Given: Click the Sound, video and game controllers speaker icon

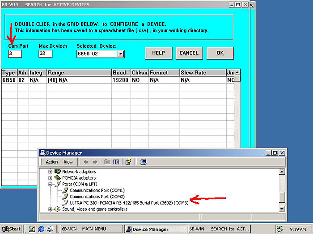Looking at the screenshot, I should coord(58,209).
